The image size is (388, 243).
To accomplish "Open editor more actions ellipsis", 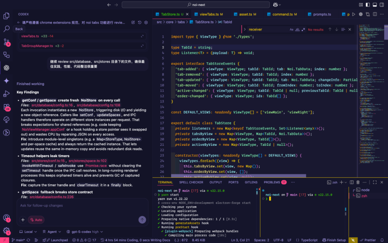I will pos(382,14).
